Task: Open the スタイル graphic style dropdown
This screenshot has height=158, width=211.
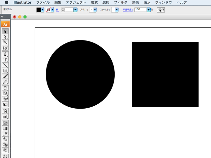Action: pos(117,10)
